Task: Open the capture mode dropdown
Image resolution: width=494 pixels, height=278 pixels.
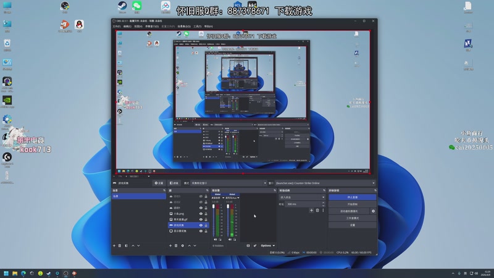Action: click(228, 183)
